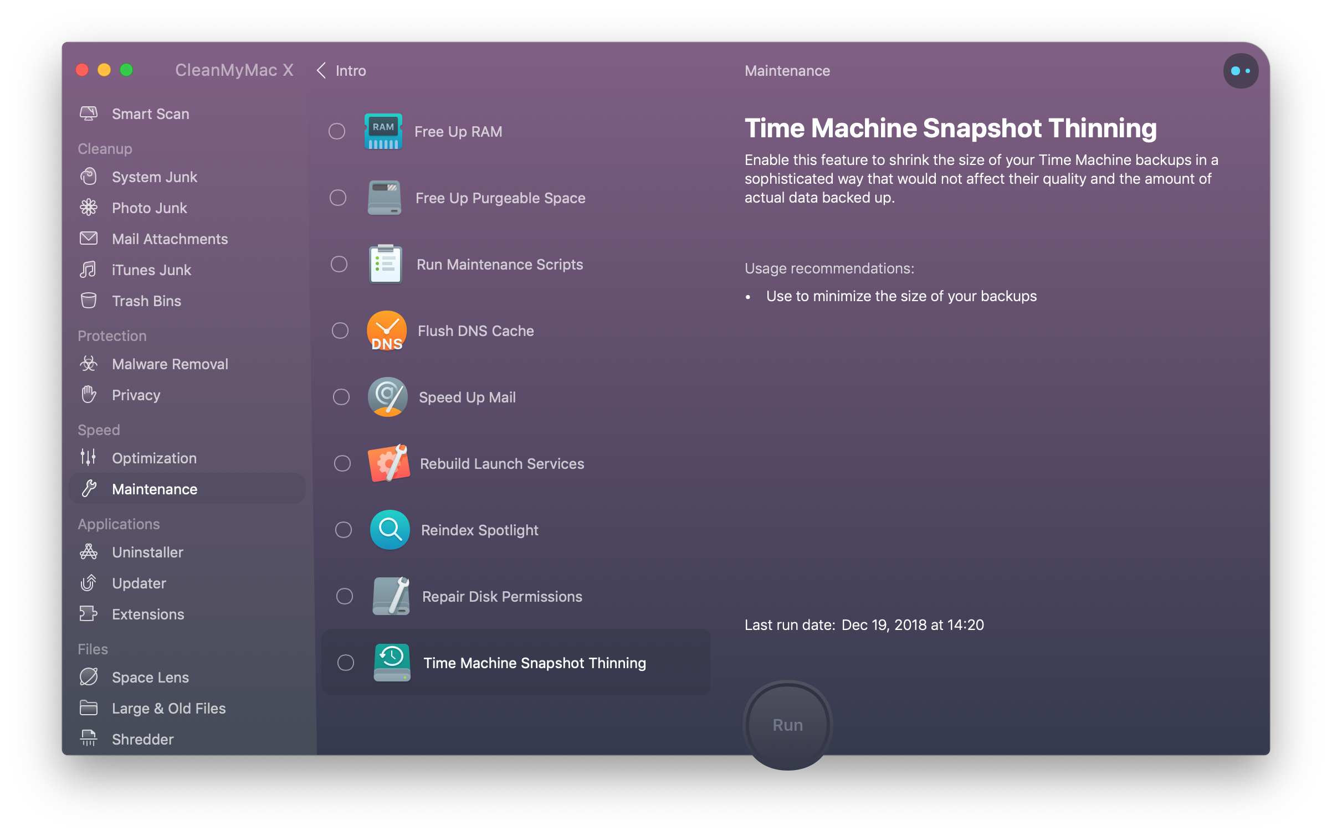This screenshot has width=1332, height=837.
Task: Click the System Junk swirl icon
Action: coord(89,177)
